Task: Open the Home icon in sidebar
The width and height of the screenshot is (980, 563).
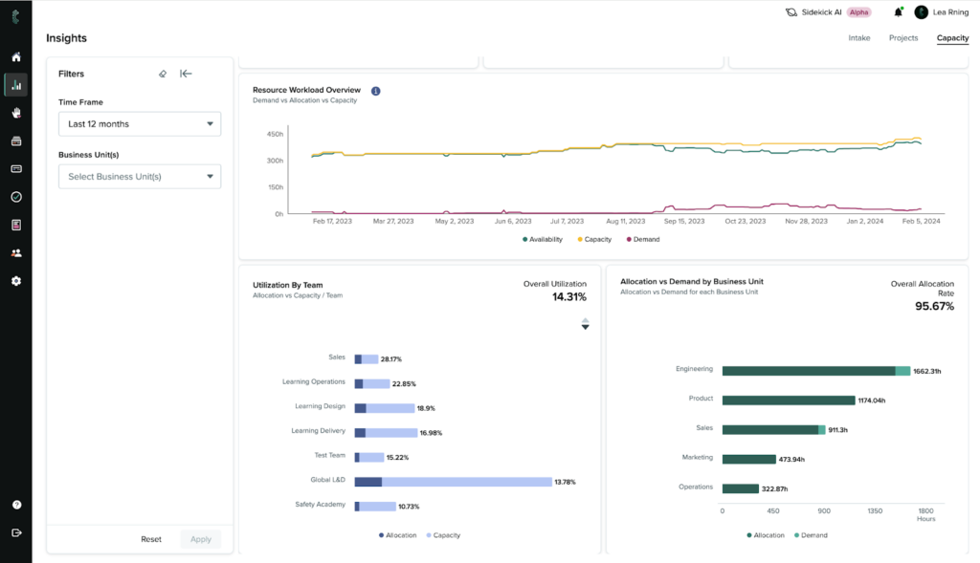Action: 16,56
